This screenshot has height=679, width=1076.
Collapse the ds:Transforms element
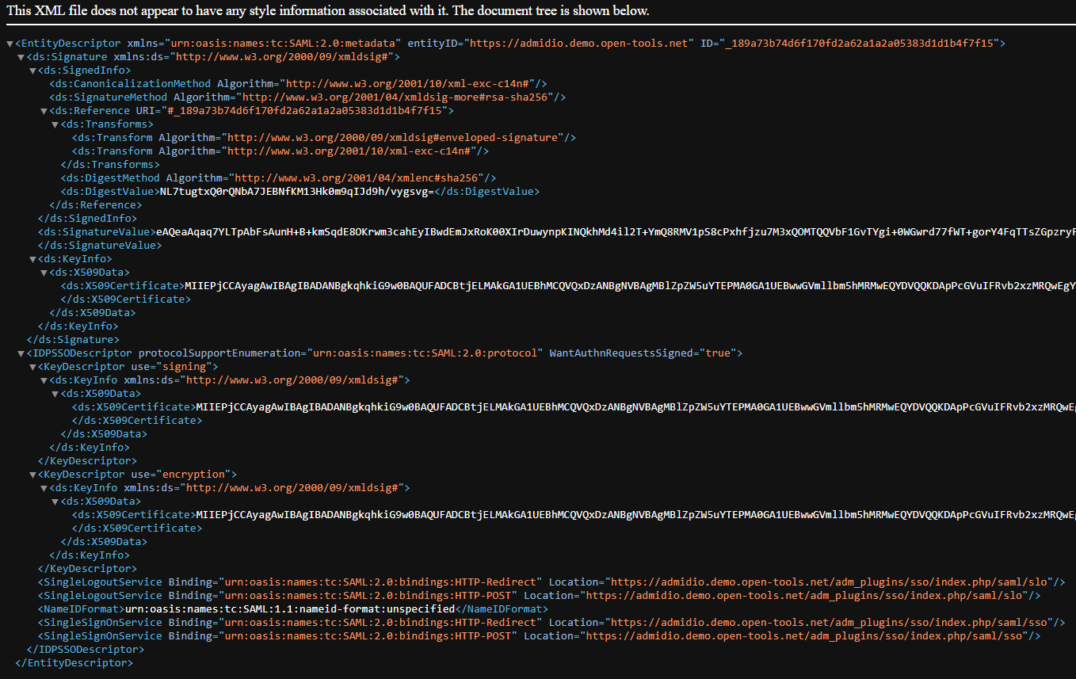click(x=55, y=124)
